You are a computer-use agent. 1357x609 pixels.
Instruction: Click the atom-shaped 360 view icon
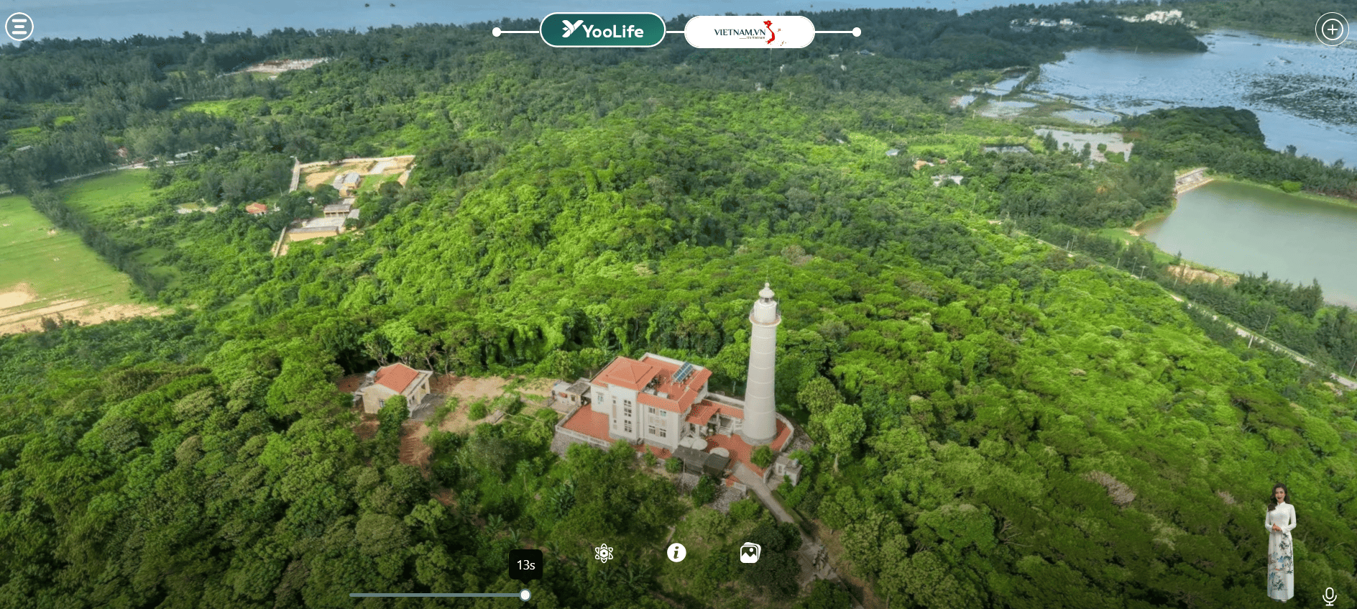604,553
